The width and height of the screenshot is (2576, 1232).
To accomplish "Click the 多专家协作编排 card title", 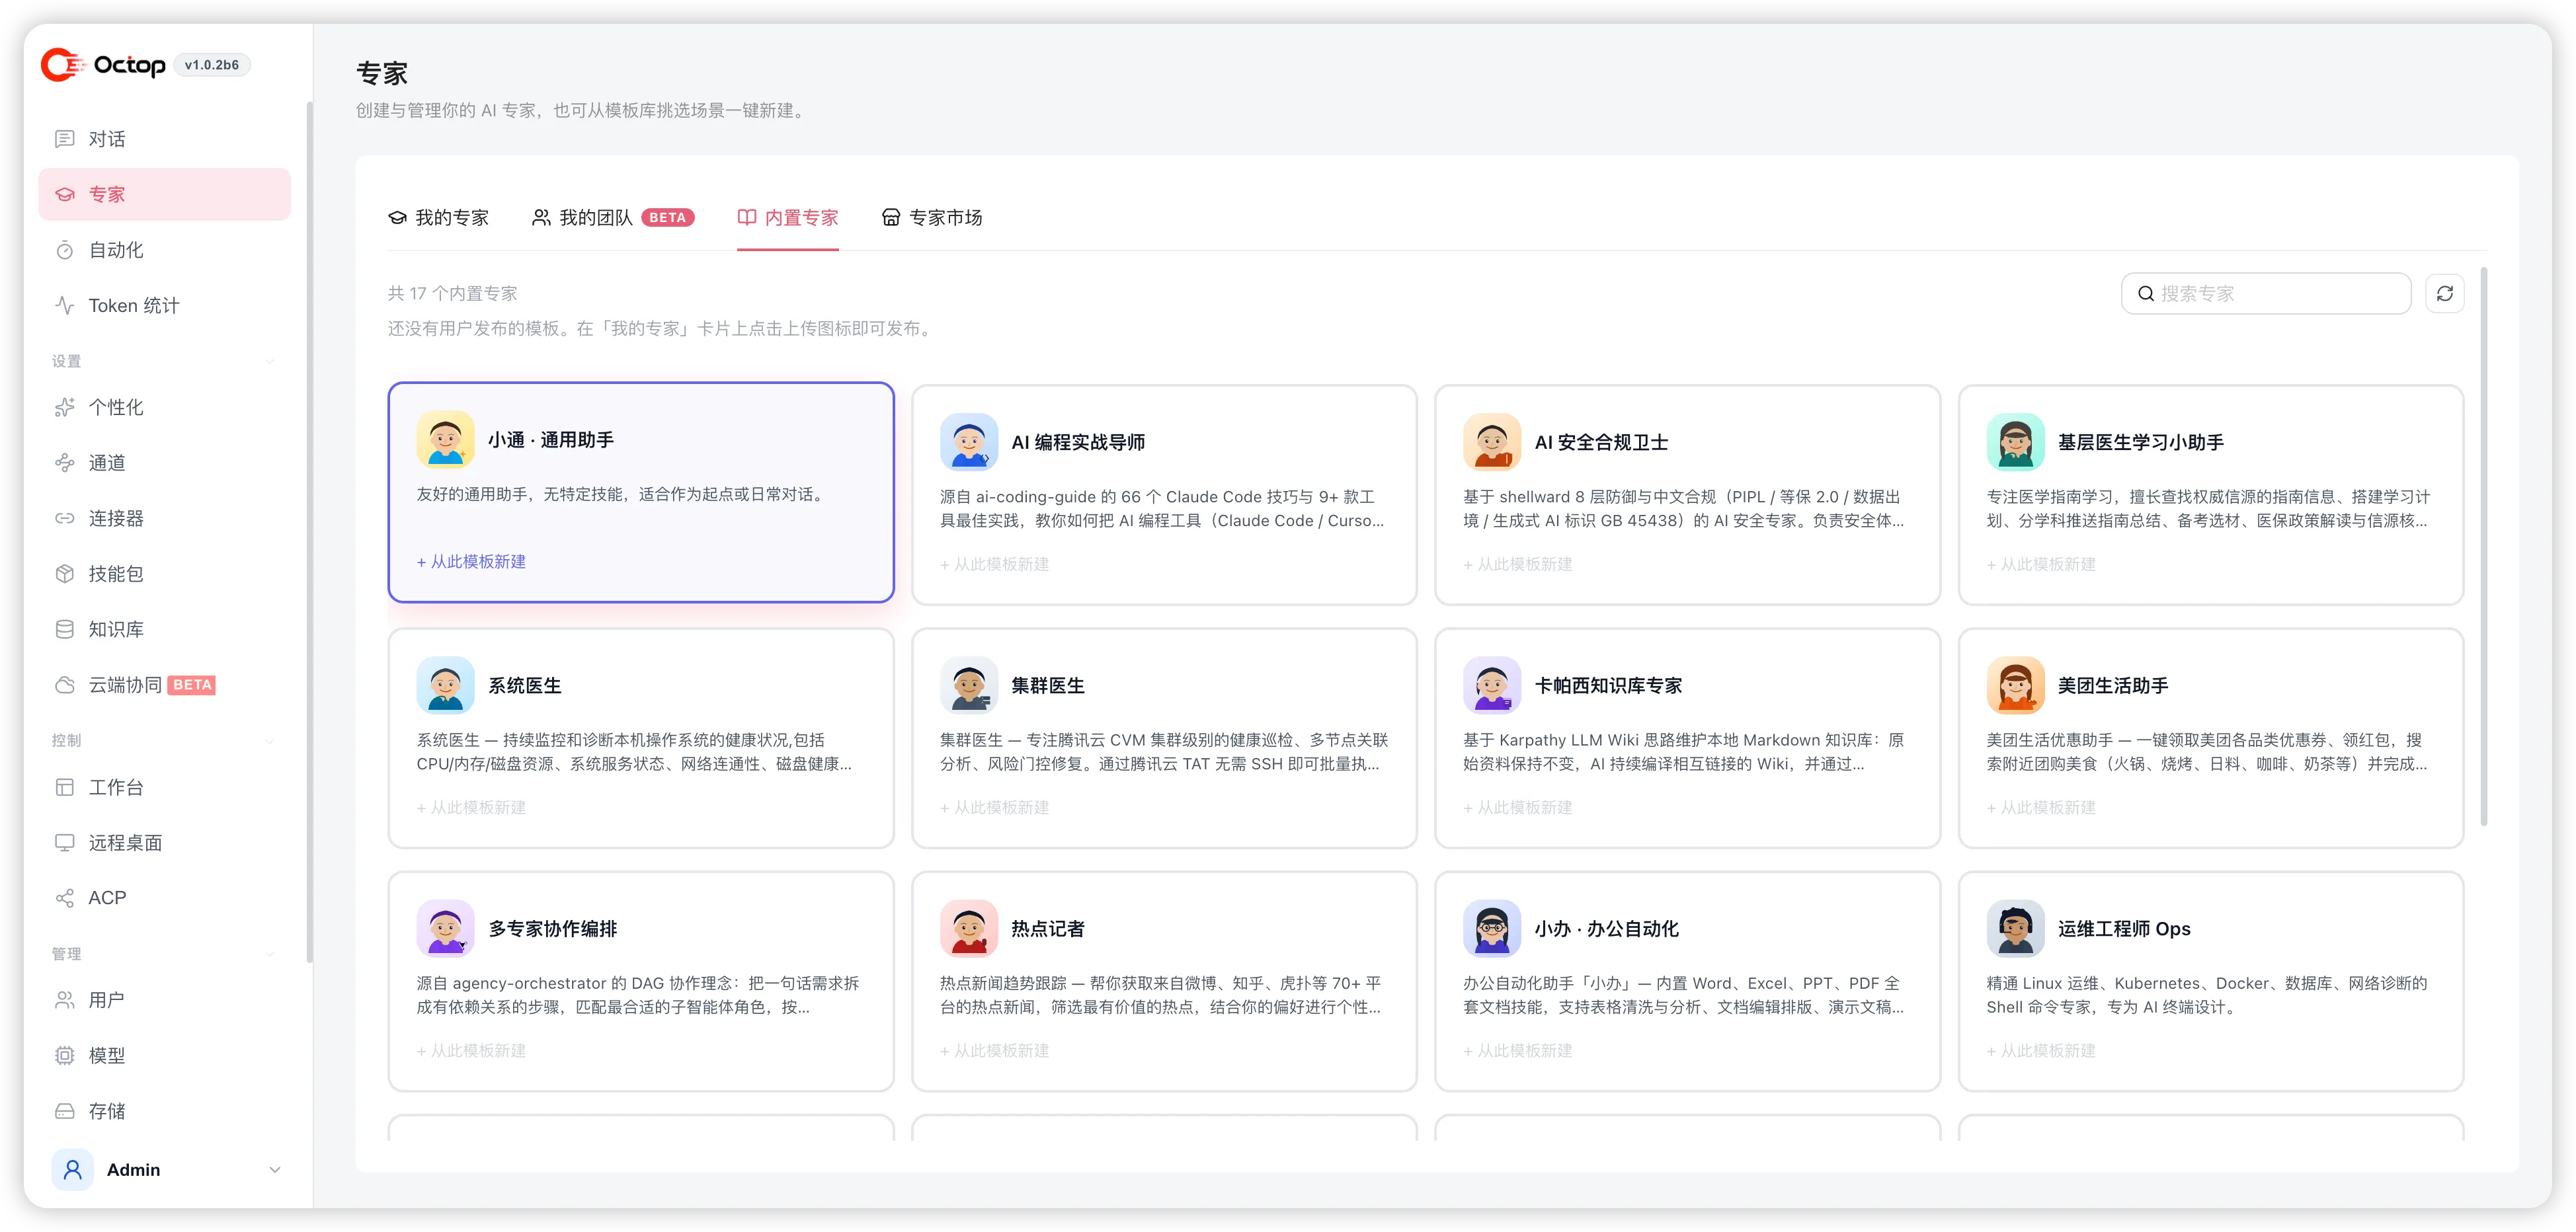I will pos(552,929).
